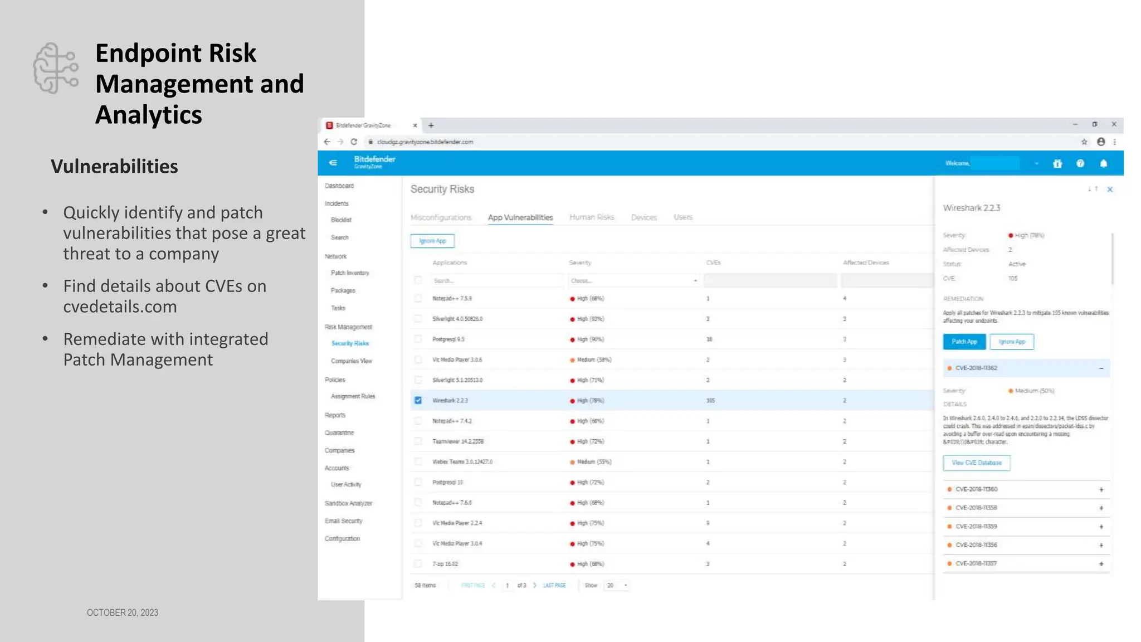Screen dimensions: 1141x642
Task: Uncheck the Wireshark 2.2.3 row checkbox
Action: point(418,400)
